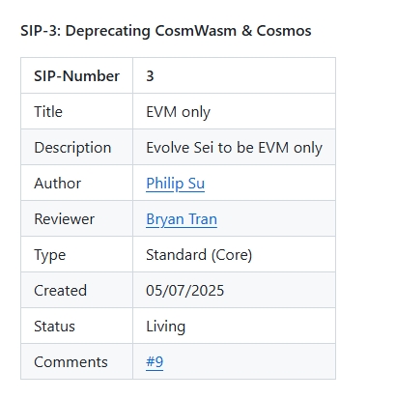The height and width of the screenshot is (399, 396).
Task: Click the Title label cell
Action: pyautogui.click(x=77, y=111)
